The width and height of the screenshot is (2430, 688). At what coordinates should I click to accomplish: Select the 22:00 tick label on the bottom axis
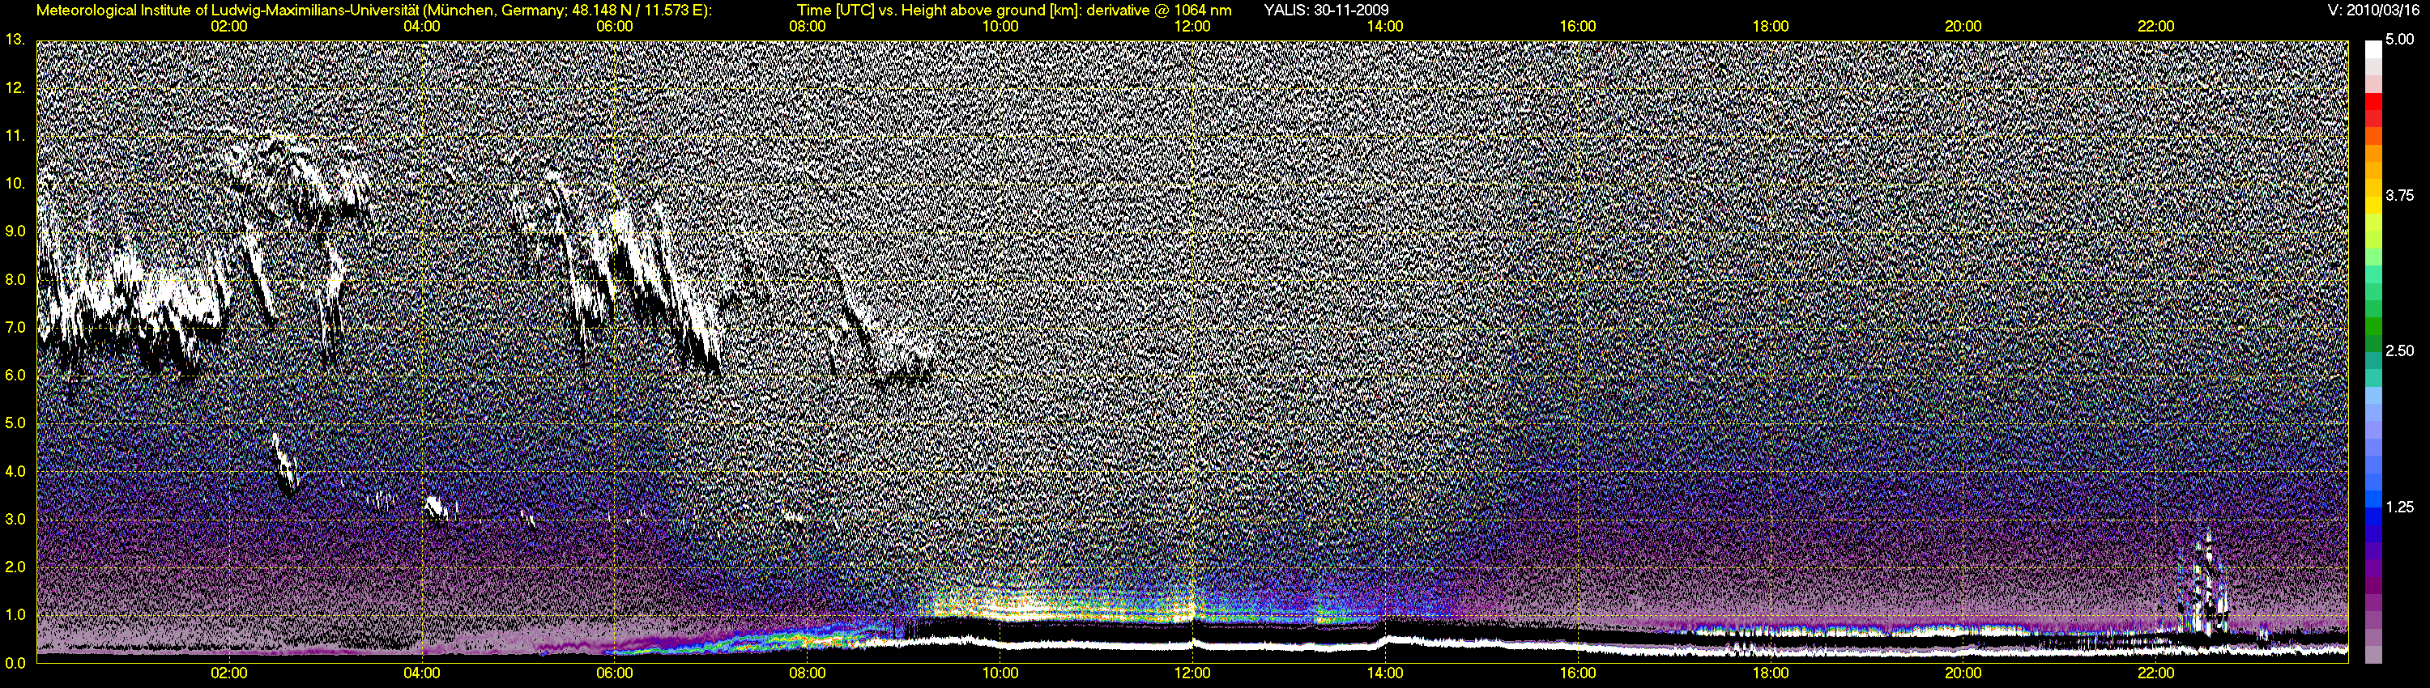click(x=2155, y=674)
